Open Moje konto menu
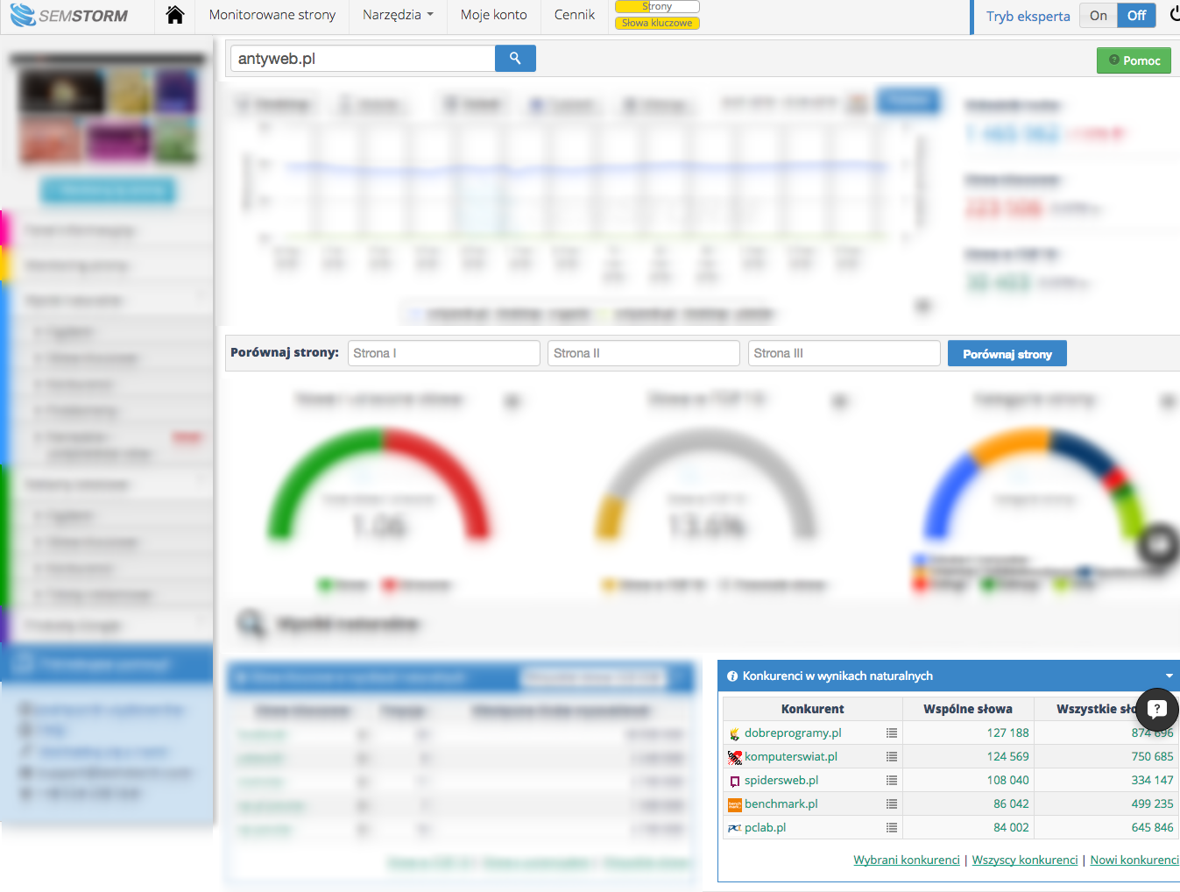The width and height of the screenshot is (1180, 892). click(494, 15)
